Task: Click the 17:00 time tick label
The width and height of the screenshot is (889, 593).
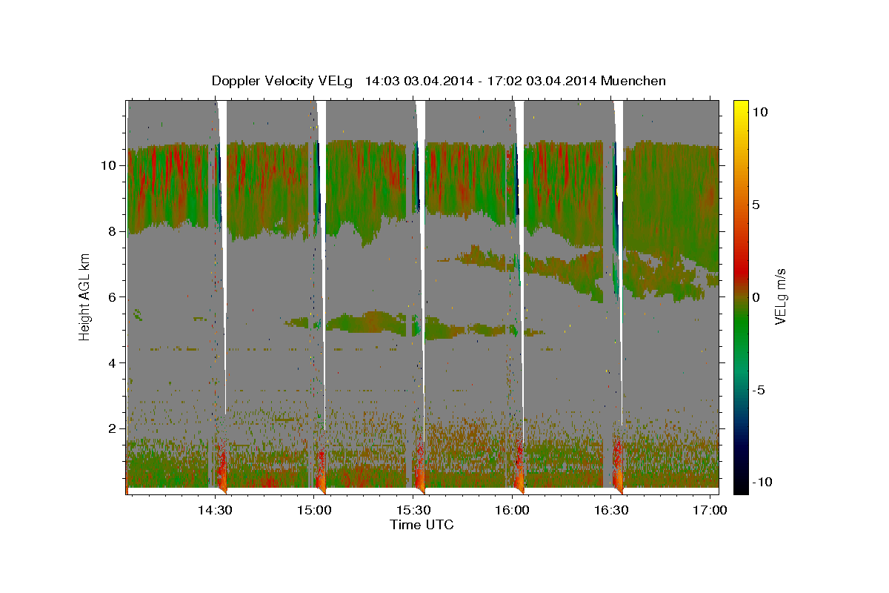Action: click(x=710, y=511)
